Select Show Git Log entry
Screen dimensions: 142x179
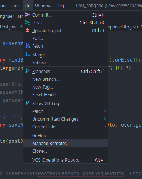(66, 104)
